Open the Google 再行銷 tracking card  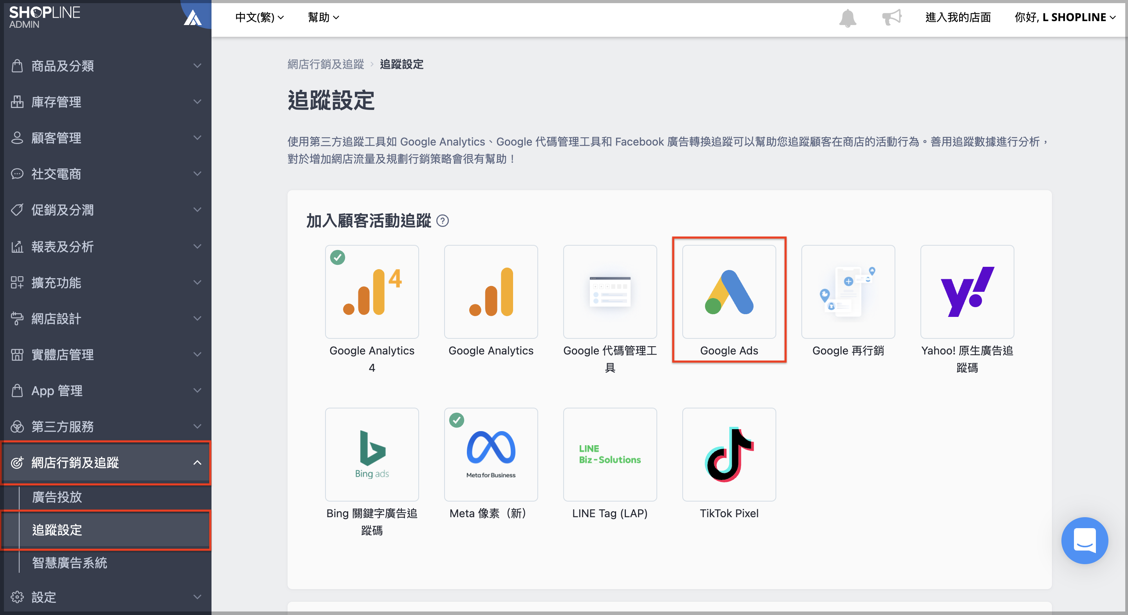coord(848,292)
